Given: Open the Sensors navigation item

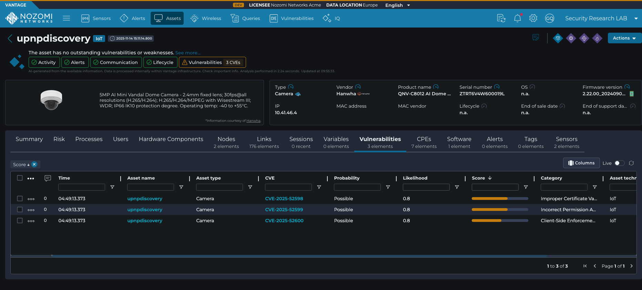Looking at the screenshot, I should [x=96, y=18].
